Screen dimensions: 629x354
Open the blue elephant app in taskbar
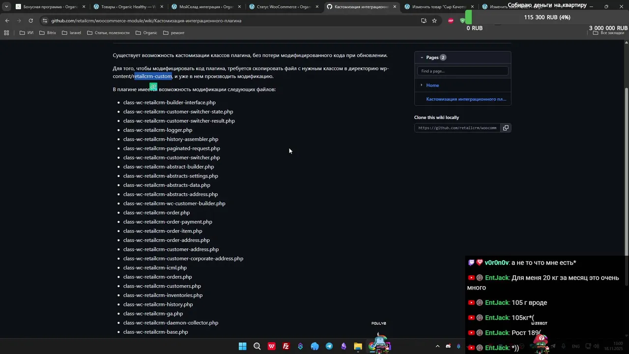314,346
